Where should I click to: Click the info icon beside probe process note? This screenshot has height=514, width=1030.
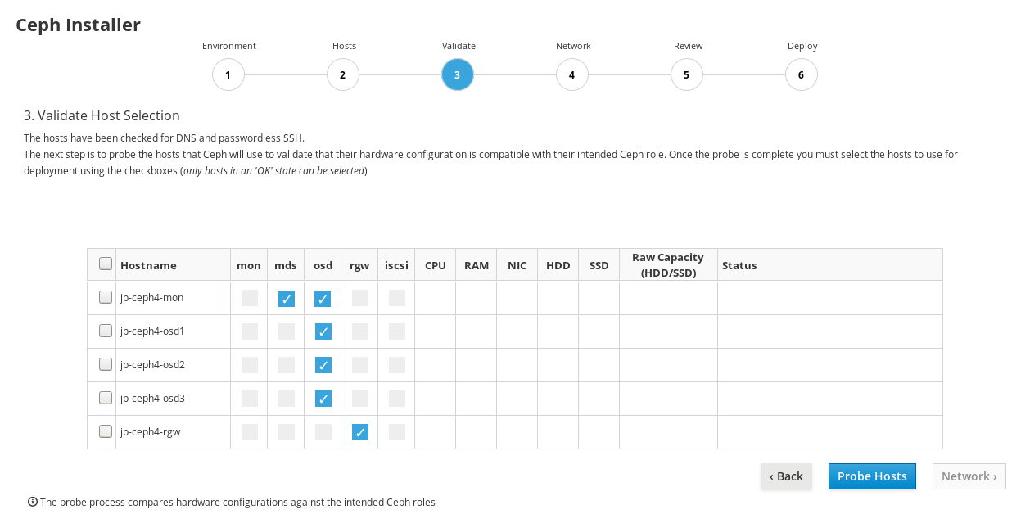pos(33,502)
